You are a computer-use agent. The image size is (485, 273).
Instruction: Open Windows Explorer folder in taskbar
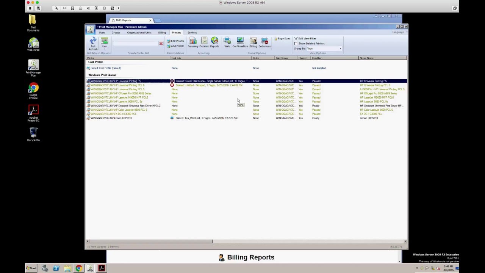coord(67,268)
